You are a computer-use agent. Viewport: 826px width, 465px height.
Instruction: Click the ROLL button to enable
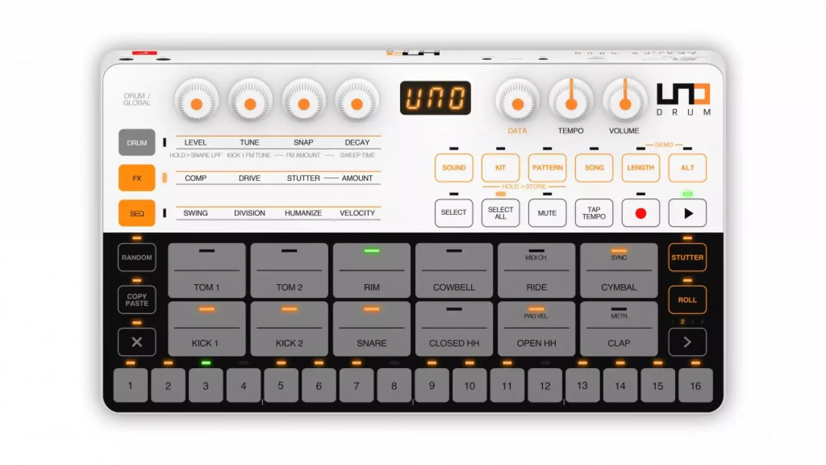687,300
